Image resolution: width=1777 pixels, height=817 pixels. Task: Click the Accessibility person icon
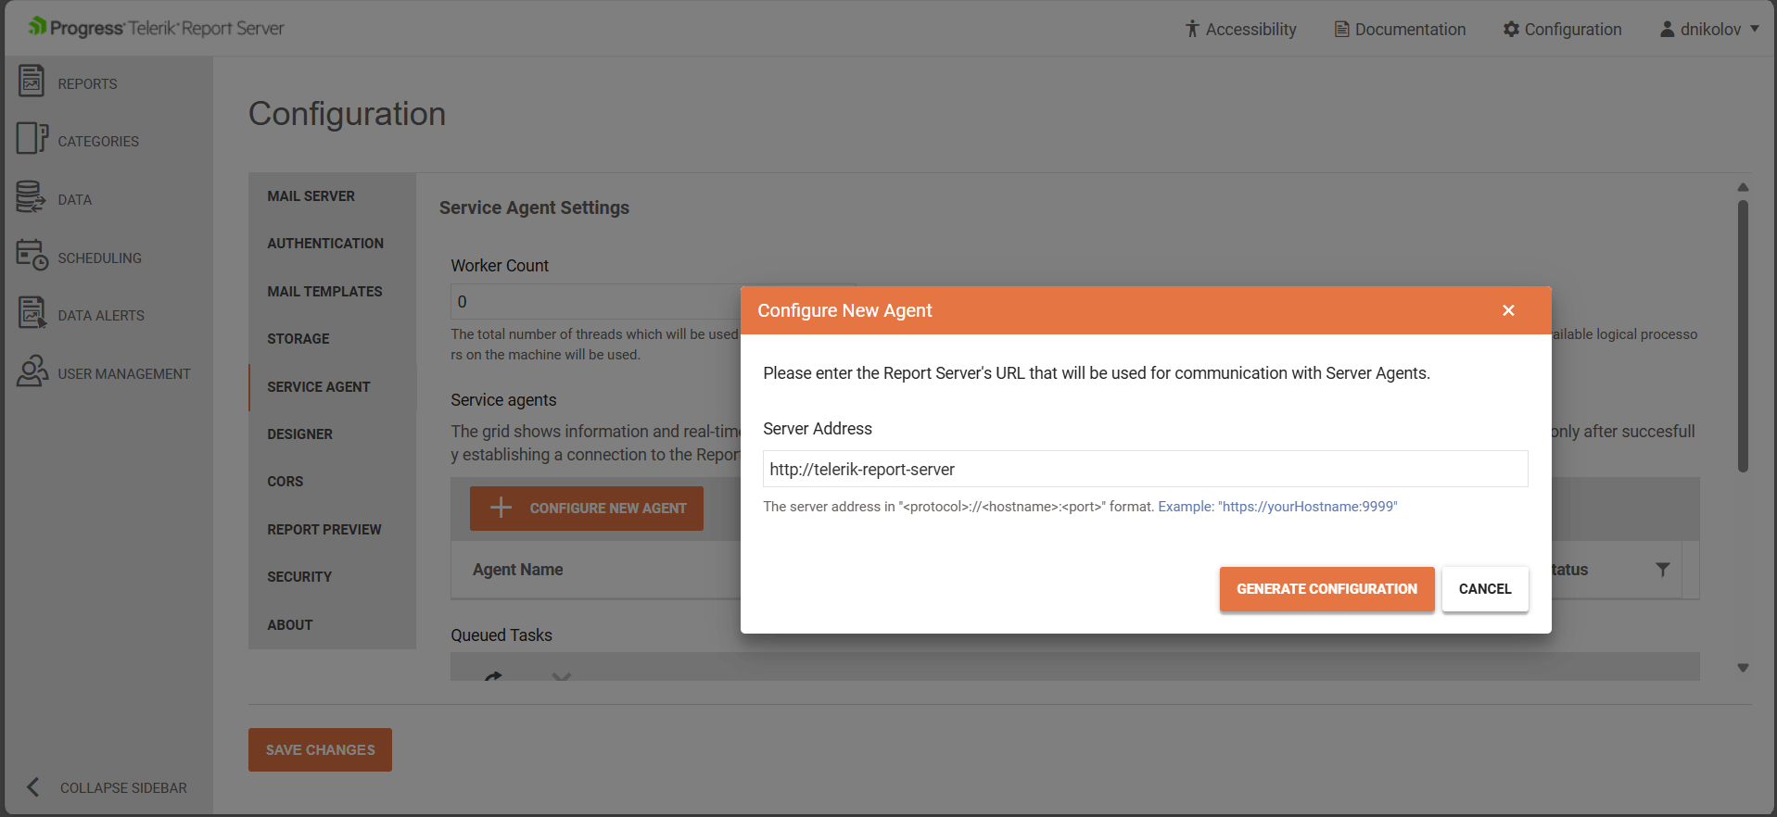[x=1192, y=29]
